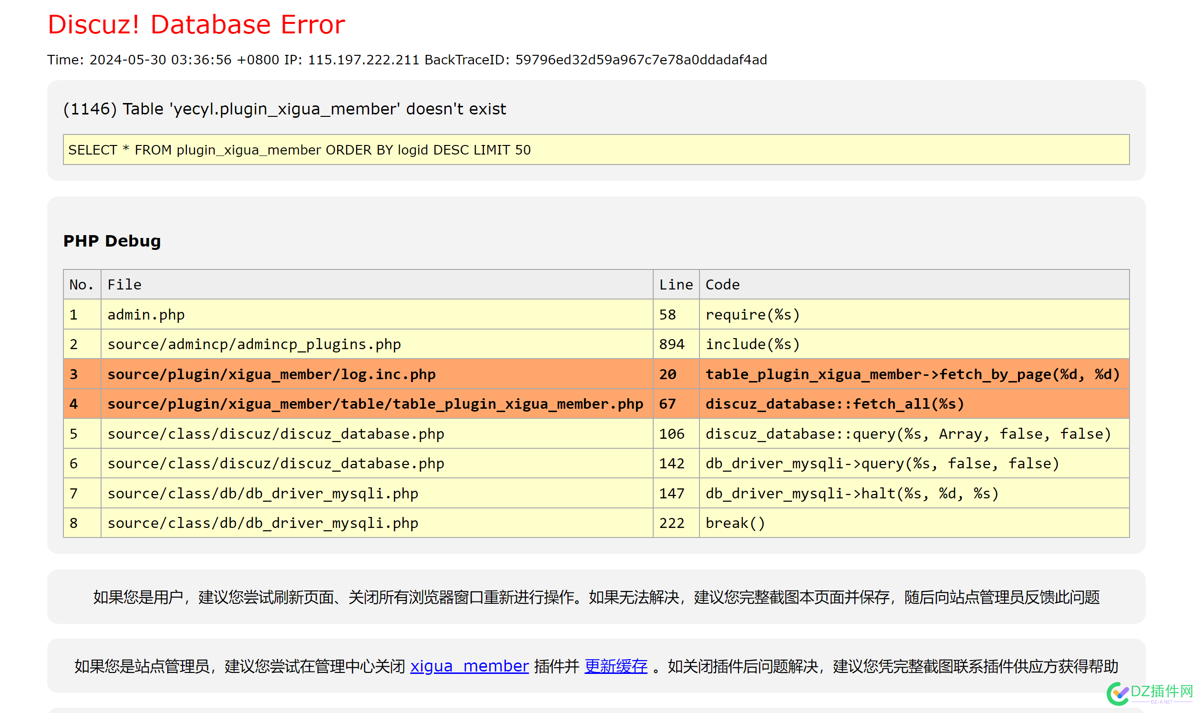This screenshot has width=1202, height=713.
Task: Click the line number '67' cell
Action: pyautogui.click(x=676, y=403)
